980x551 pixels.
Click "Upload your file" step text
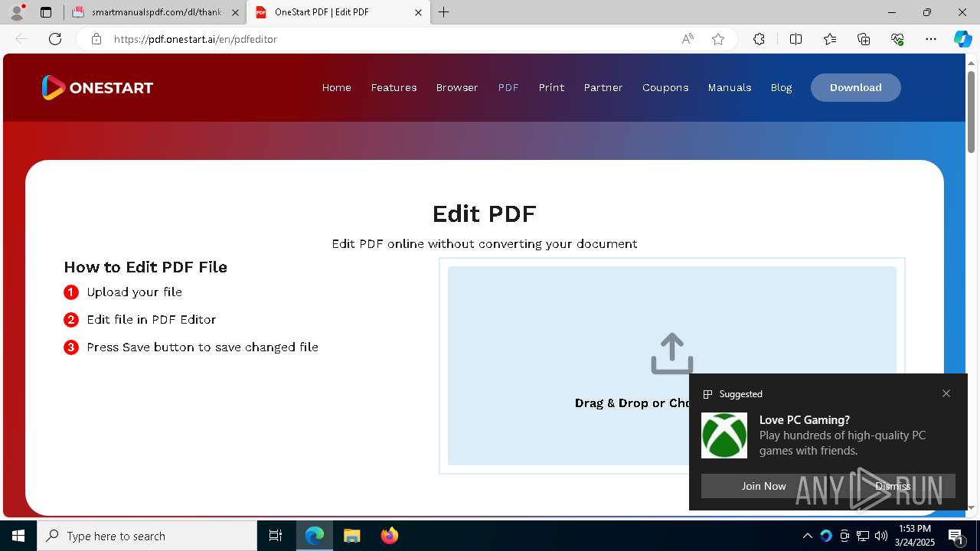134,292
